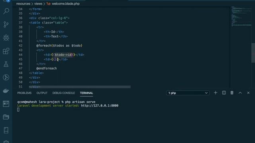Open the Test flask view

[6, 64]
